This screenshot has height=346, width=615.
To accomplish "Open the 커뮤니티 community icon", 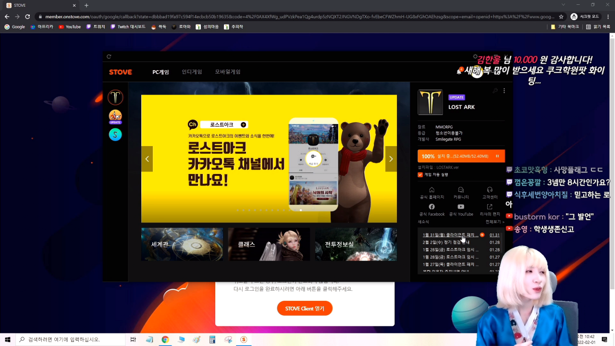I will pyautogui.click(x=461, y=190).
